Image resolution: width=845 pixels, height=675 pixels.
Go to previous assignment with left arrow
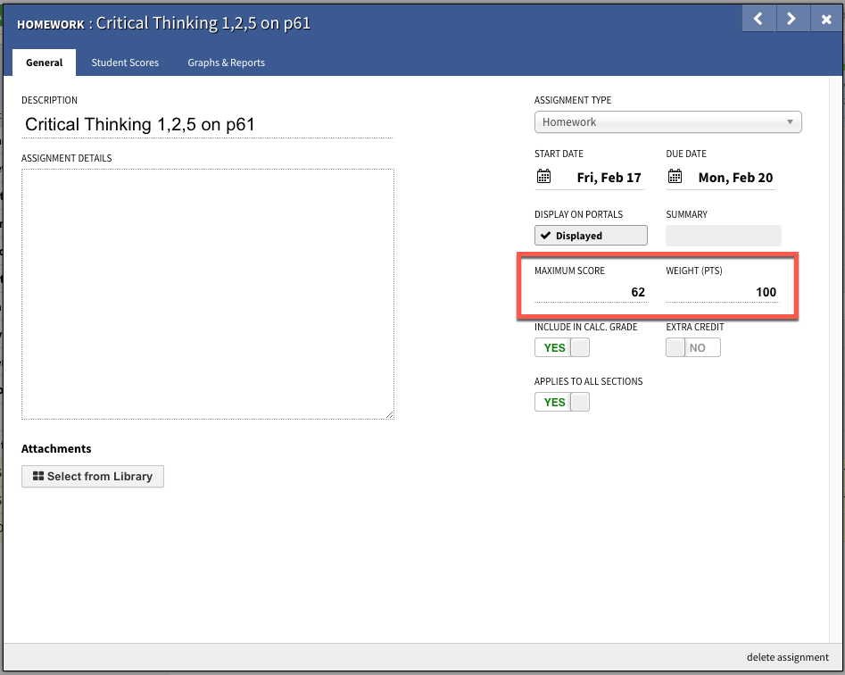(x=758, y=19)
